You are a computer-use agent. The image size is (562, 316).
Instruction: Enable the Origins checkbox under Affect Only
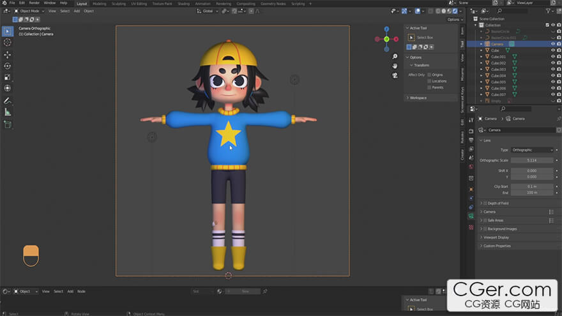(430, 75)
